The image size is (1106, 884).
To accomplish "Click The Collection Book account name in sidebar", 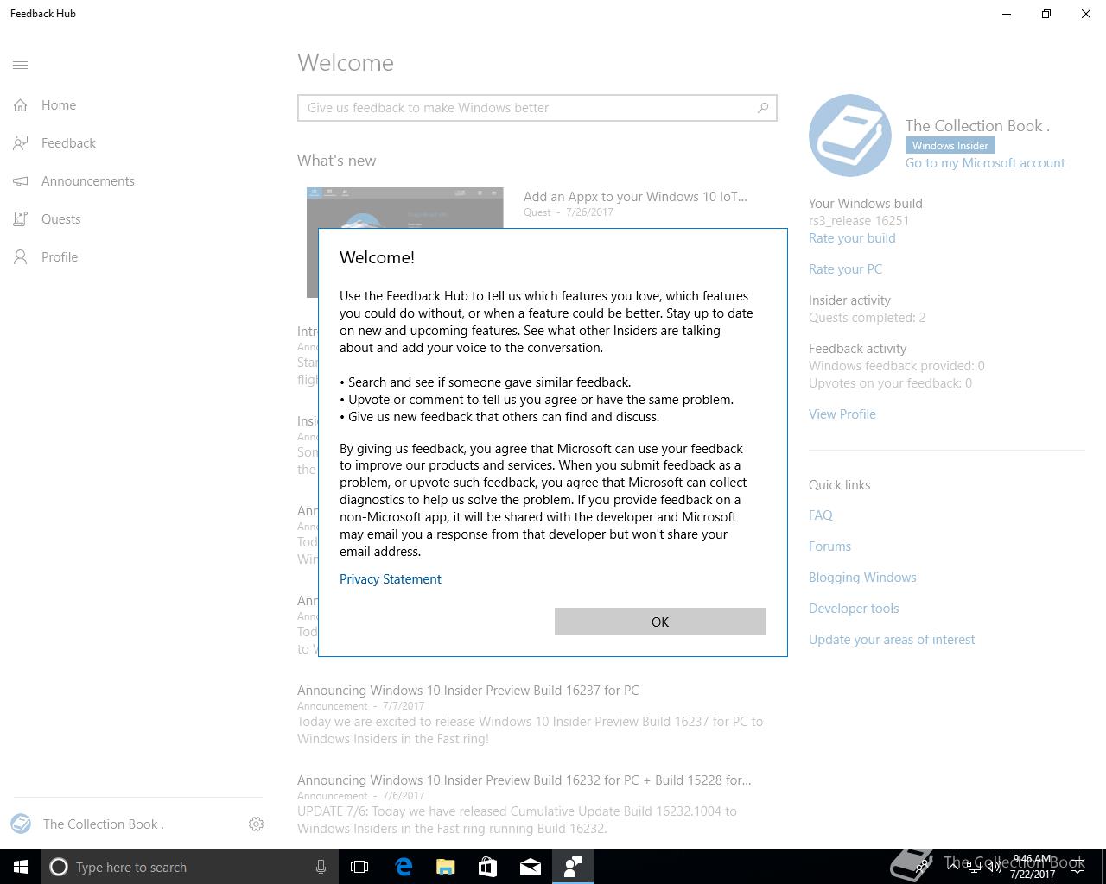I will [104, 824].
